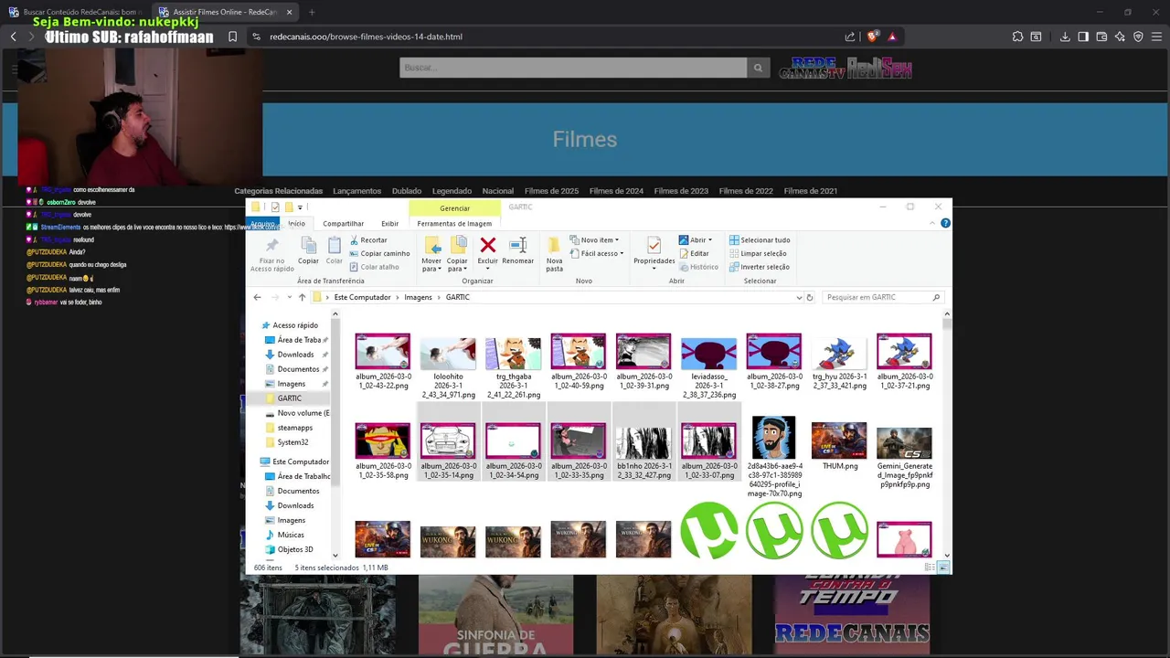Click the Brave Shields lion icon
This screenshot has height=658, width=1170.
pos(872,37)
